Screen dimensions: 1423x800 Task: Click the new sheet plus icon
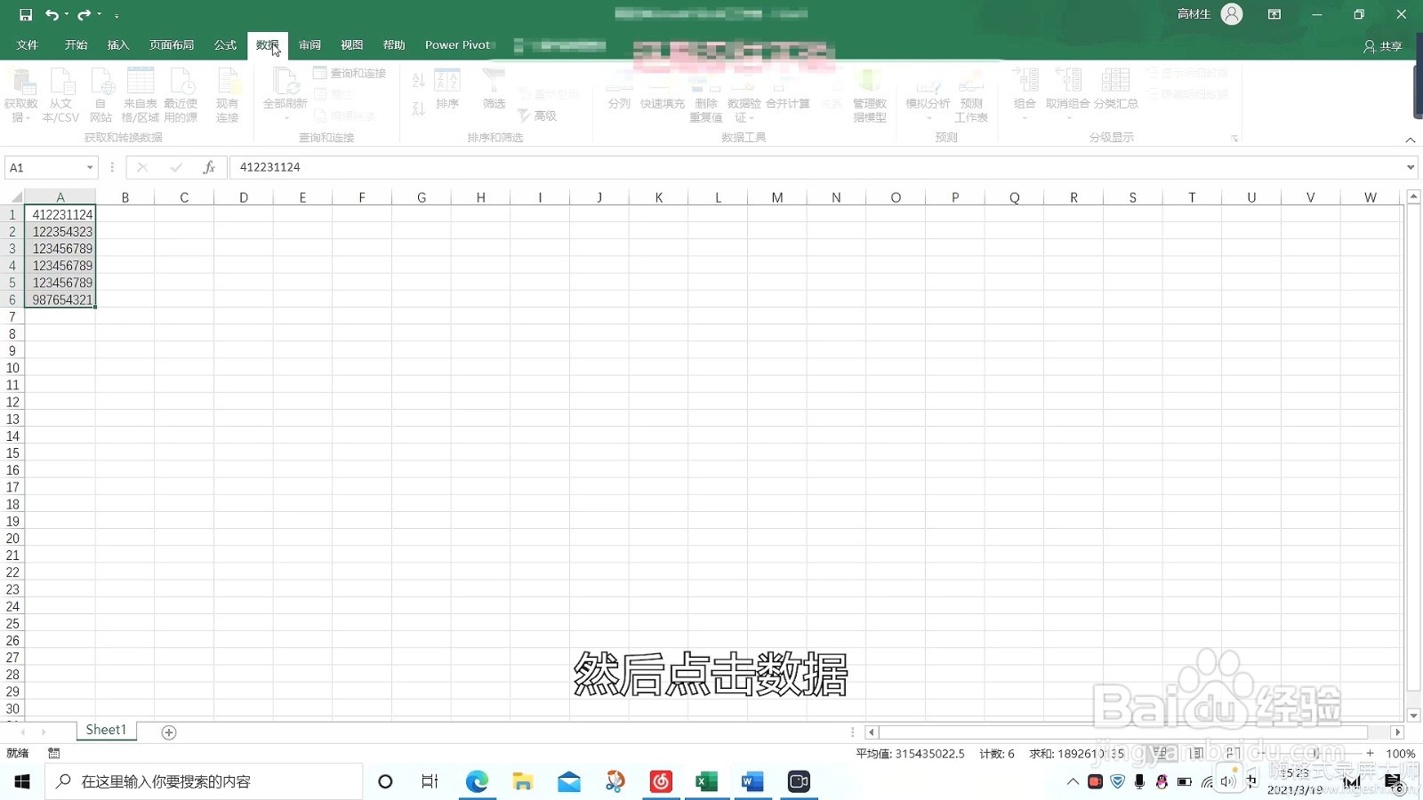(x=169, y=732)
